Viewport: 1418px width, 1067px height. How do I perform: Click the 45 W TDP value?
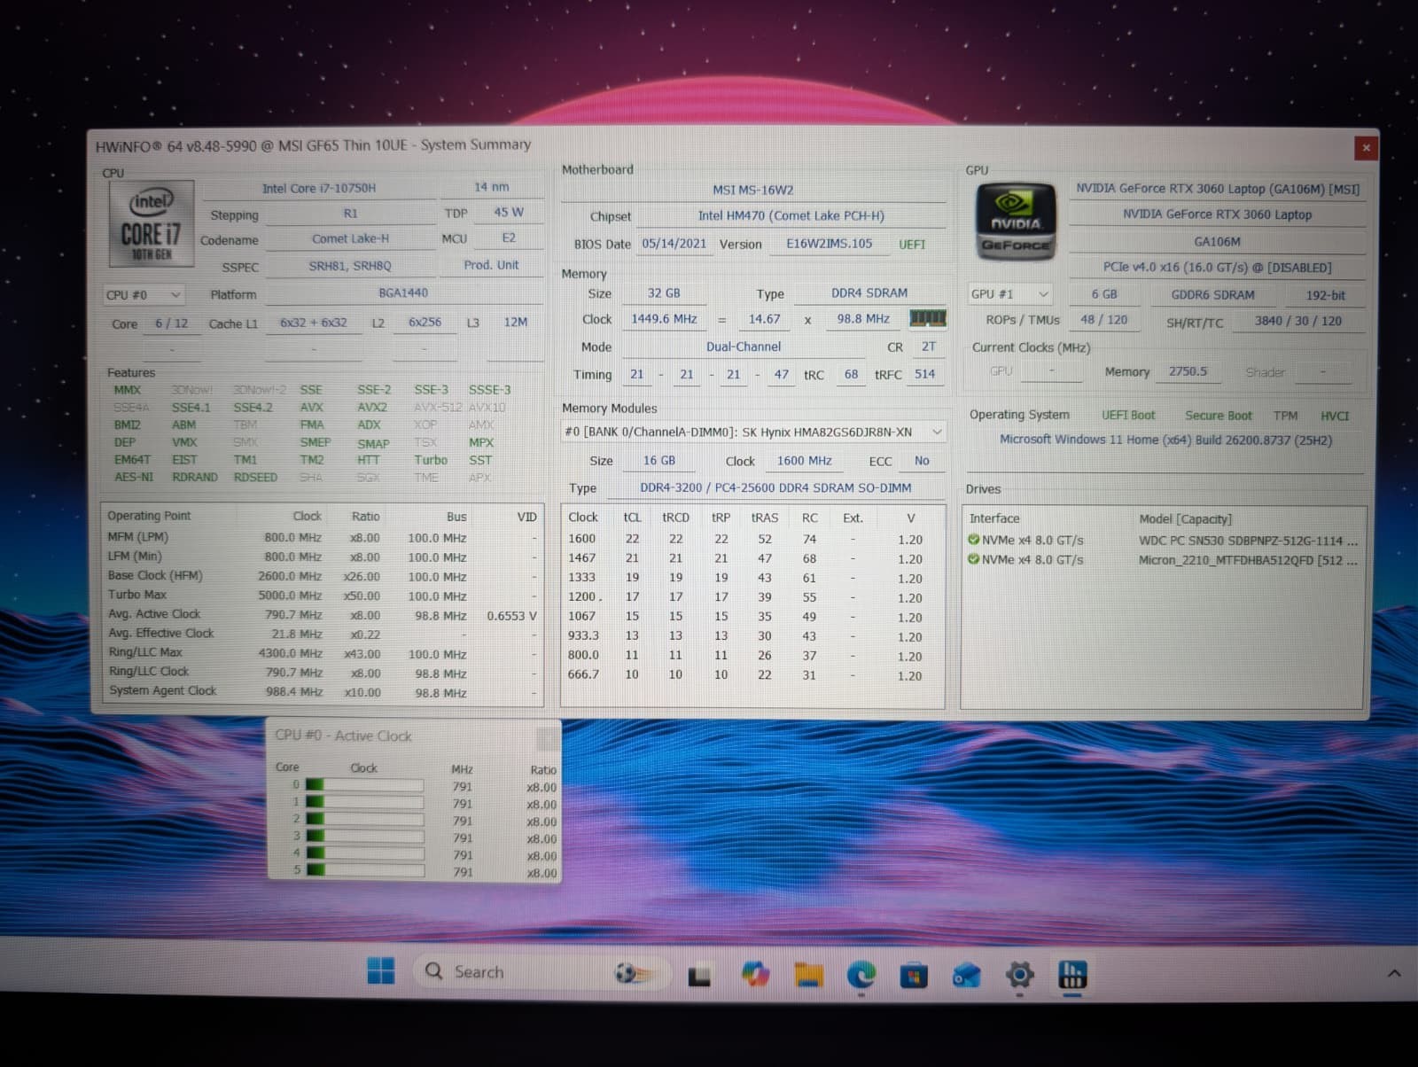tap(509, 213)
